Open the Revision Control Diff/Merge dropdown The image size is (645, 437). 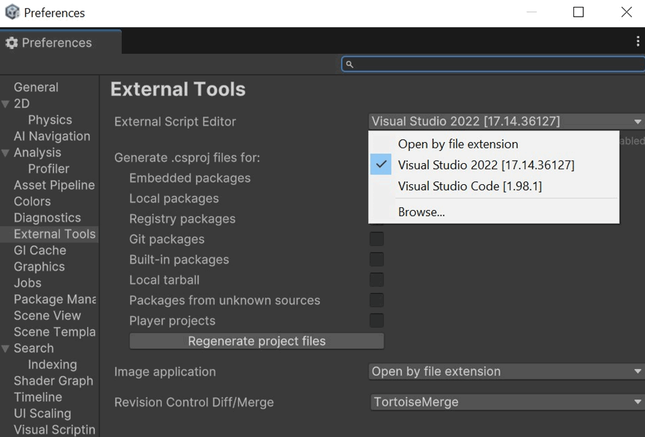point(505,402)
